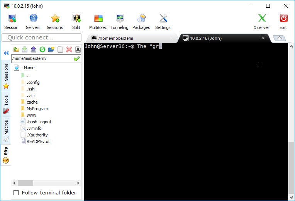Open the Split terminal tool

click(x=76, y=22)
